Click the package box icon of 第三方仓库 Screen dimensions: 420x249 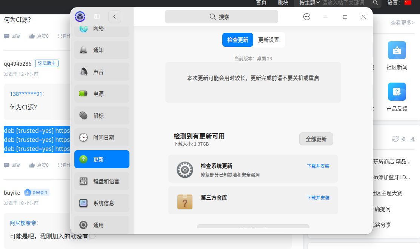(185, 201)
